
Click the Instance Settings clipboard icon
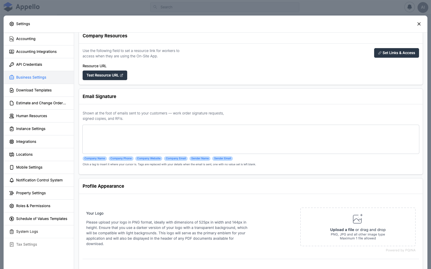point(12,129)
